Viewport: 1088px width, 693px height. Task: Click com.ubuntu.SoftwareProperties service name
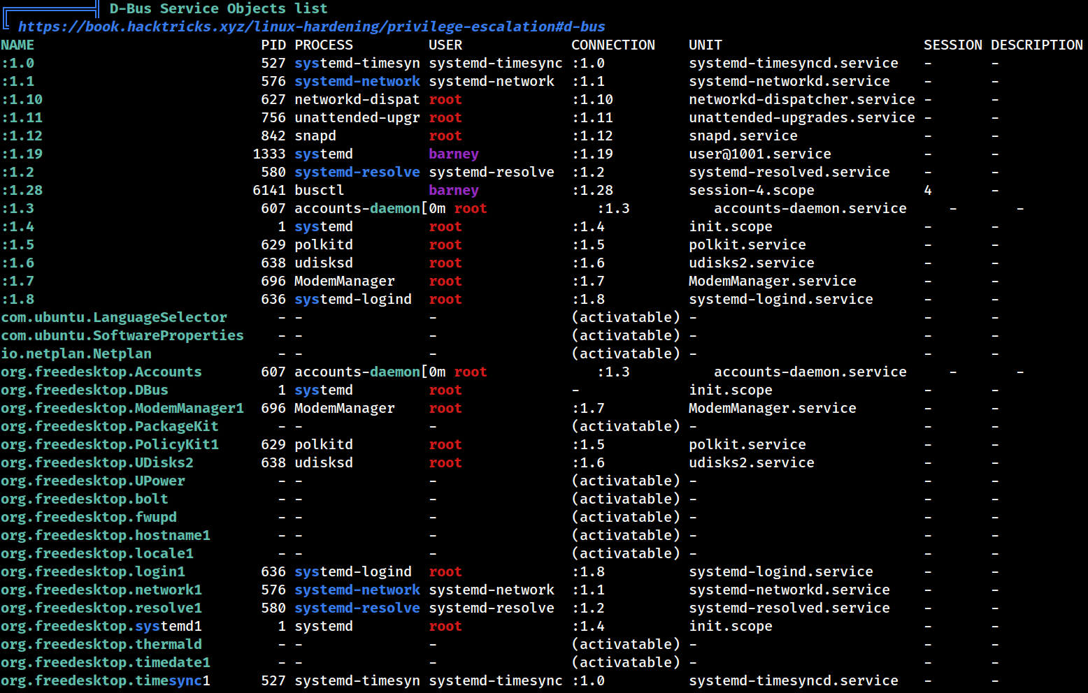(122, 335)
